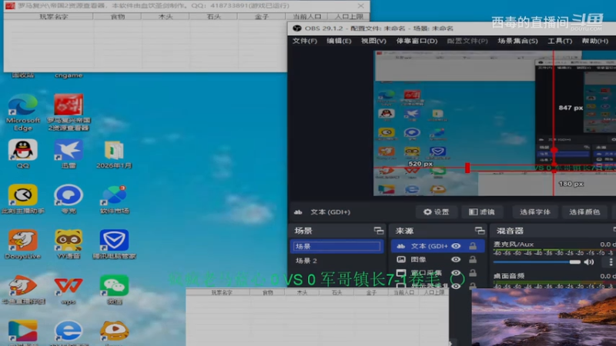The width and height of the screenshot is (616, 346).
Task: Open the WPS desktop icon
Action: [x=69, y=290]
